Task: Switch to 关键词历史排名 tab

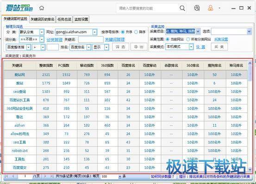Action: (x=43, y=19)
